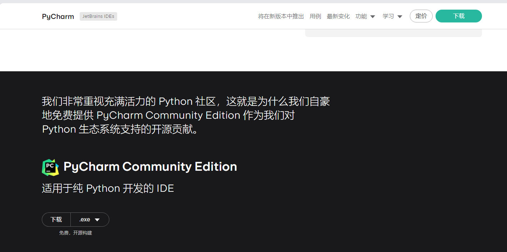Expand the 功能 dropdown menu
Screen dimensions: 507x252
click(x=365, y=16)
